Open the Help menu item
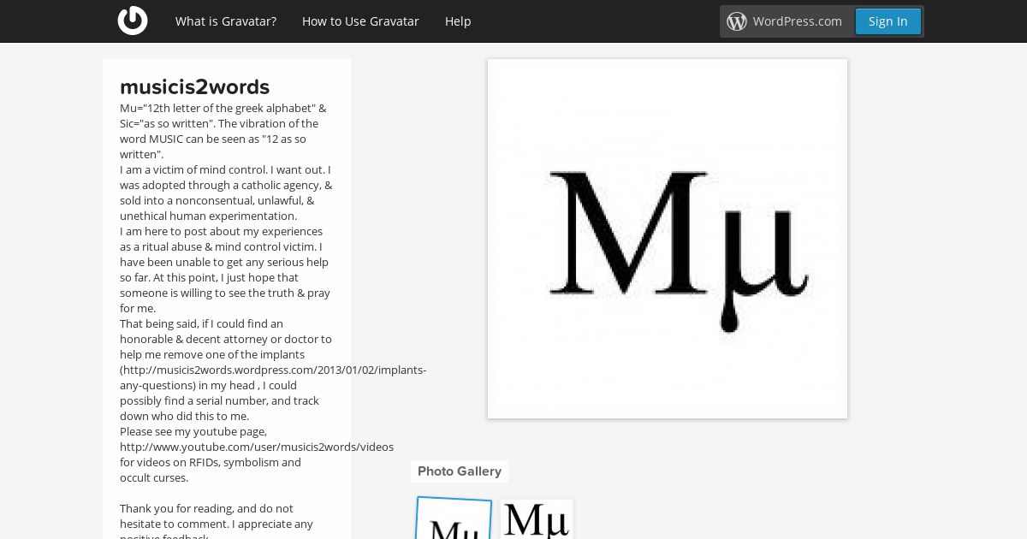The height and width of the screenshot is (539, 1027). click(x=458, y=21)
